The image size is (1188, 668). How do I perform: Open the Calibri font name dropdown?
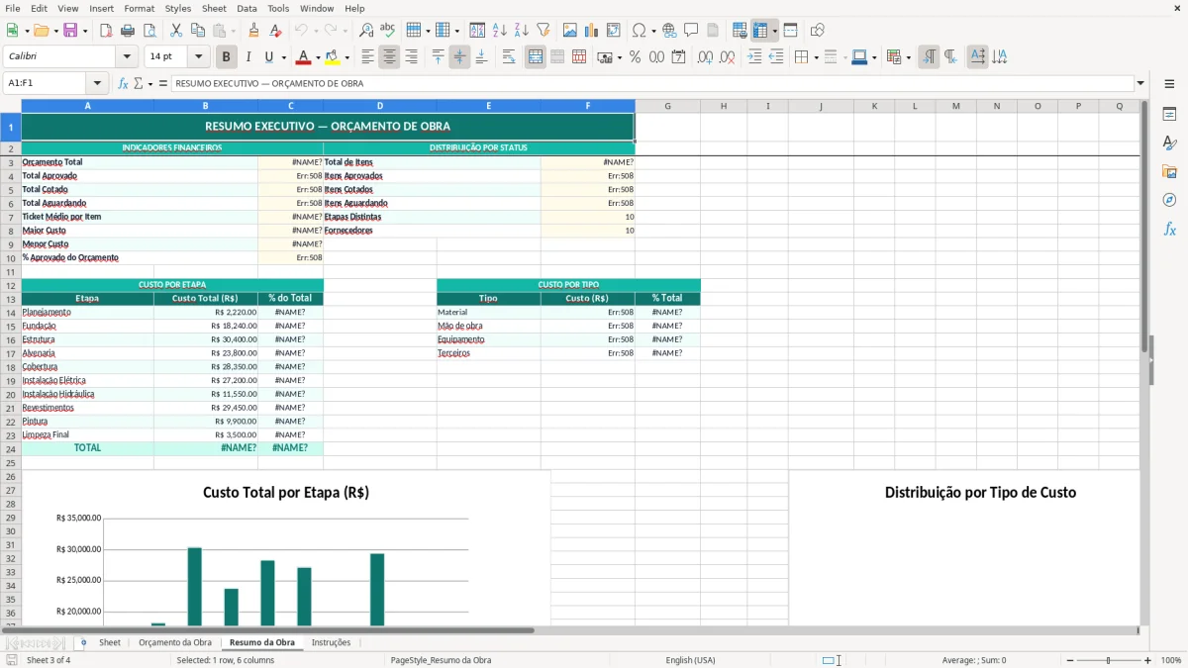(127, 57)
